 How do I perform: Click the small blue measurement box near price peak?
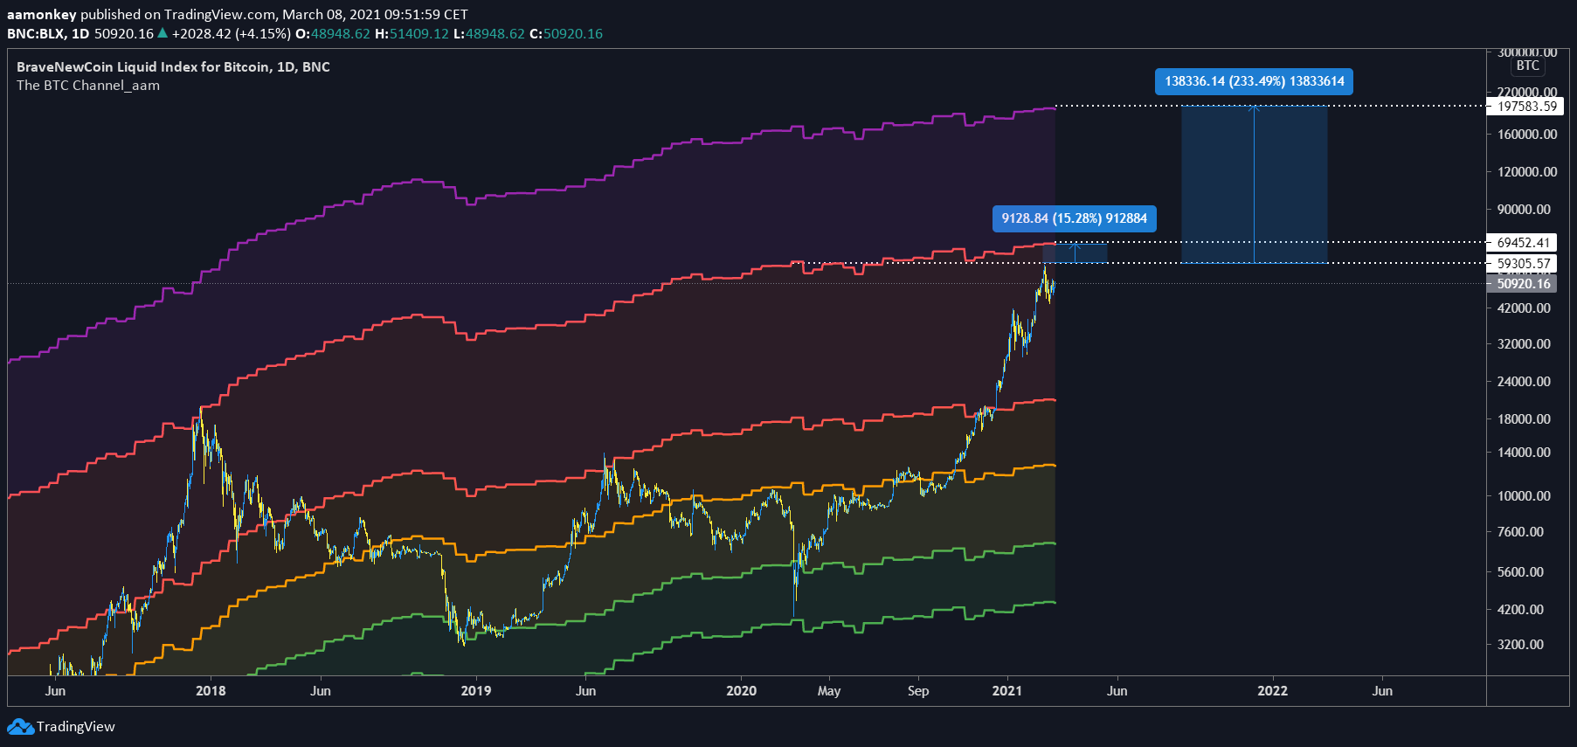pyautogui.click(x=1076, y=252)
